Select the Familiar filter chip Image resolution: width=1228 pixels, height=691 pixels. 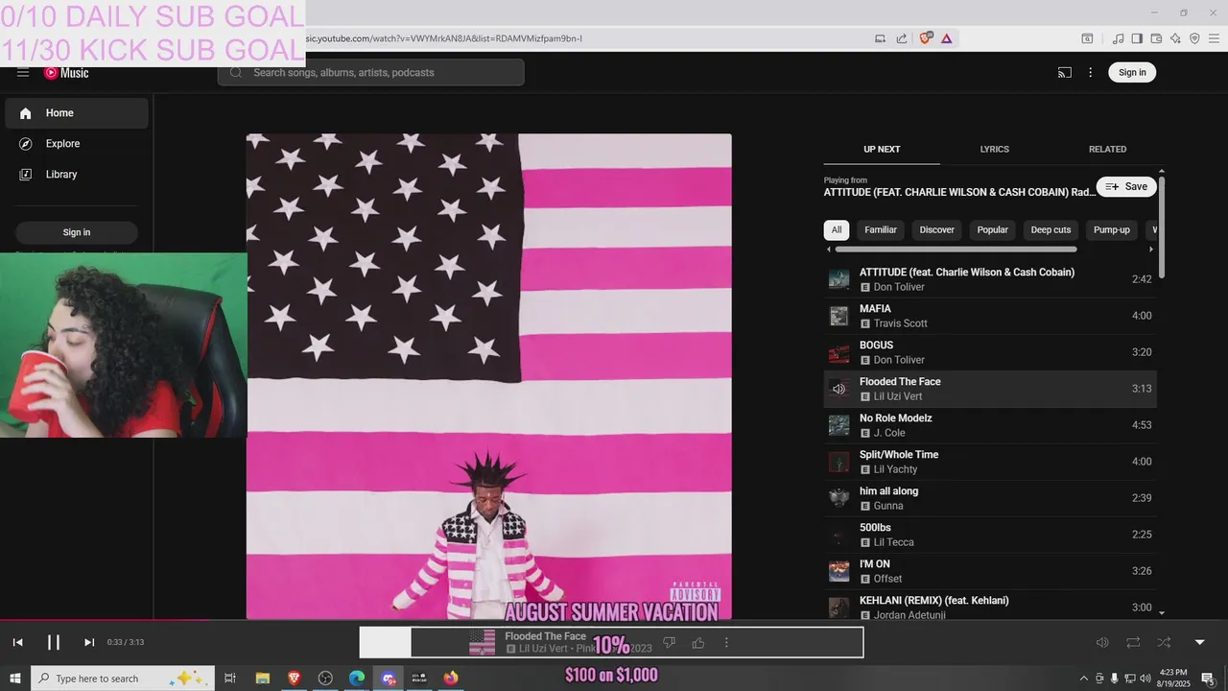[881, 230]
